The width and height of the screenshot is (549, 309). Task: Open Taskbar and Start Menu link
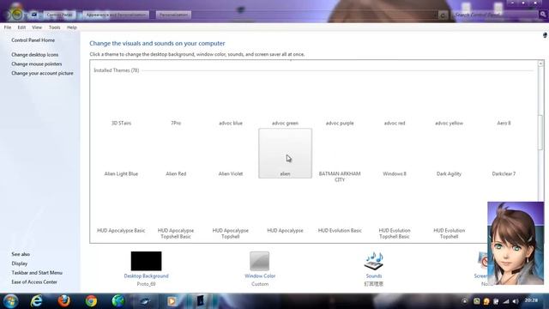[37, 273]
